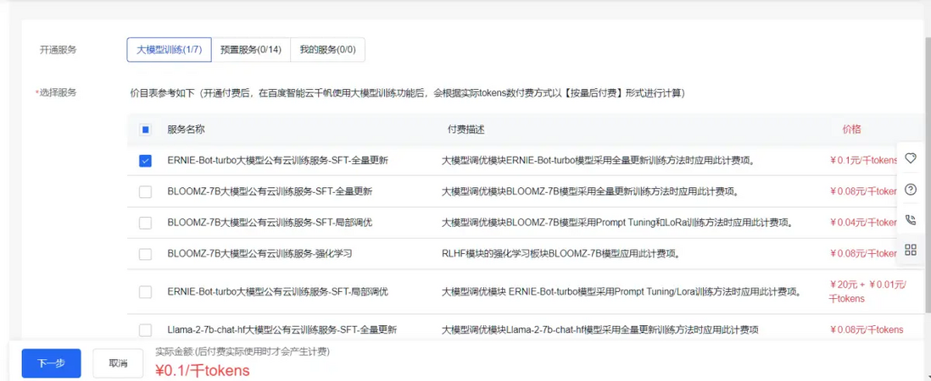Toggle the select-all checkbox in table header
This screenshot has width=931, height=381.
pos(146,130)
